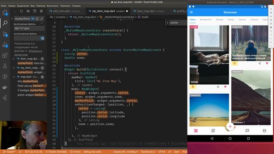Open the Run and Debug view
Image resolution: width=274 pixels, height=154 pixels.
pyautogui.click(x=5, y=45)
